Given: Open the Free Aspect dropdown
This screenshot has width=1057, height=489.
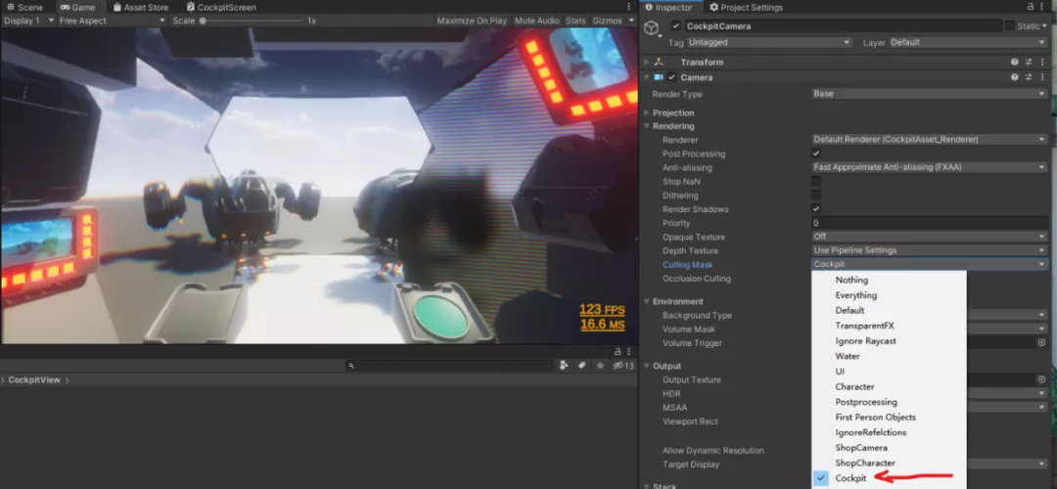Looking at the screenshot, I should click(x=112, y=21).
